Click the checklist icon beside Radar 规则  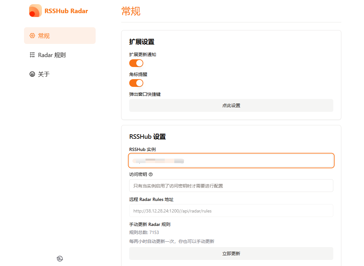(32, 55)
